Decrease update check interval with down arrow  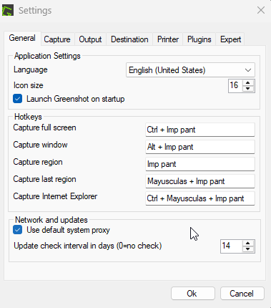tap(248, 249)
